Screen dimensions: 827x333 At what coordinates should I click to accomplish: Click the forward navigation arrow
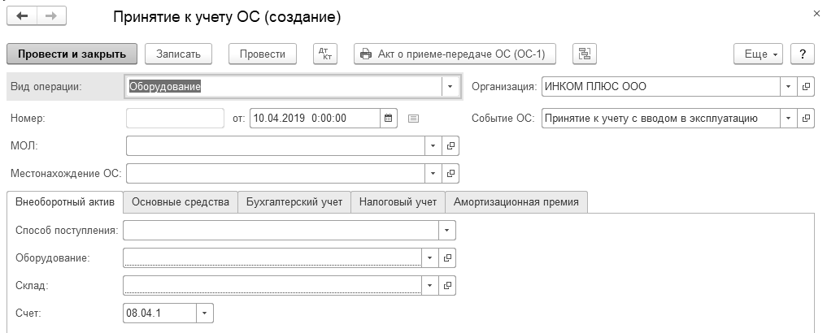click(x=50, y=16)
